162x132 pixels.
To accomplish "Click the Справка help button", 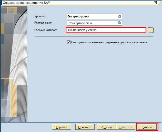I will click(x=62, y=127).
